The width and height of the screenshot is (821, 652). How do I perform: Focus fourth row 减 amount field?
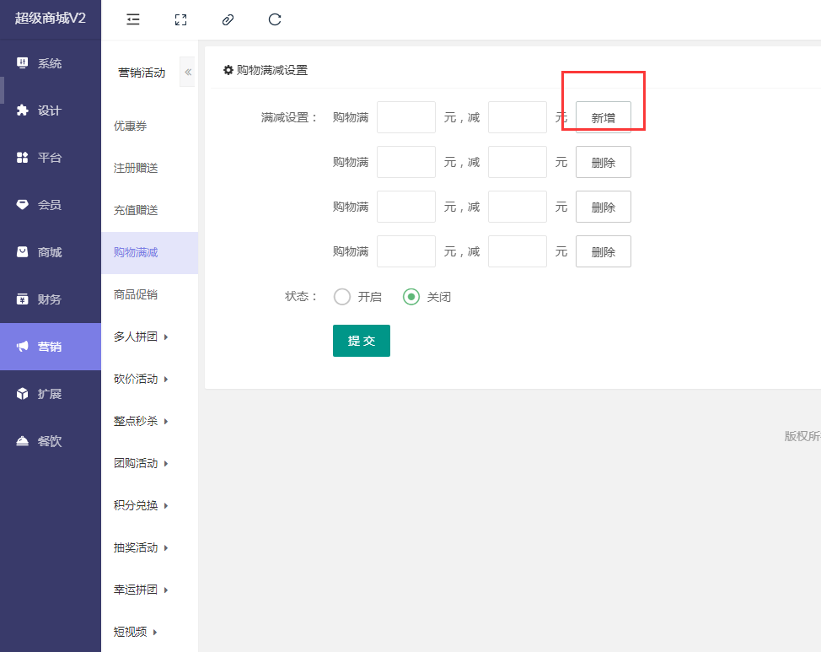(x=518, y=251)
